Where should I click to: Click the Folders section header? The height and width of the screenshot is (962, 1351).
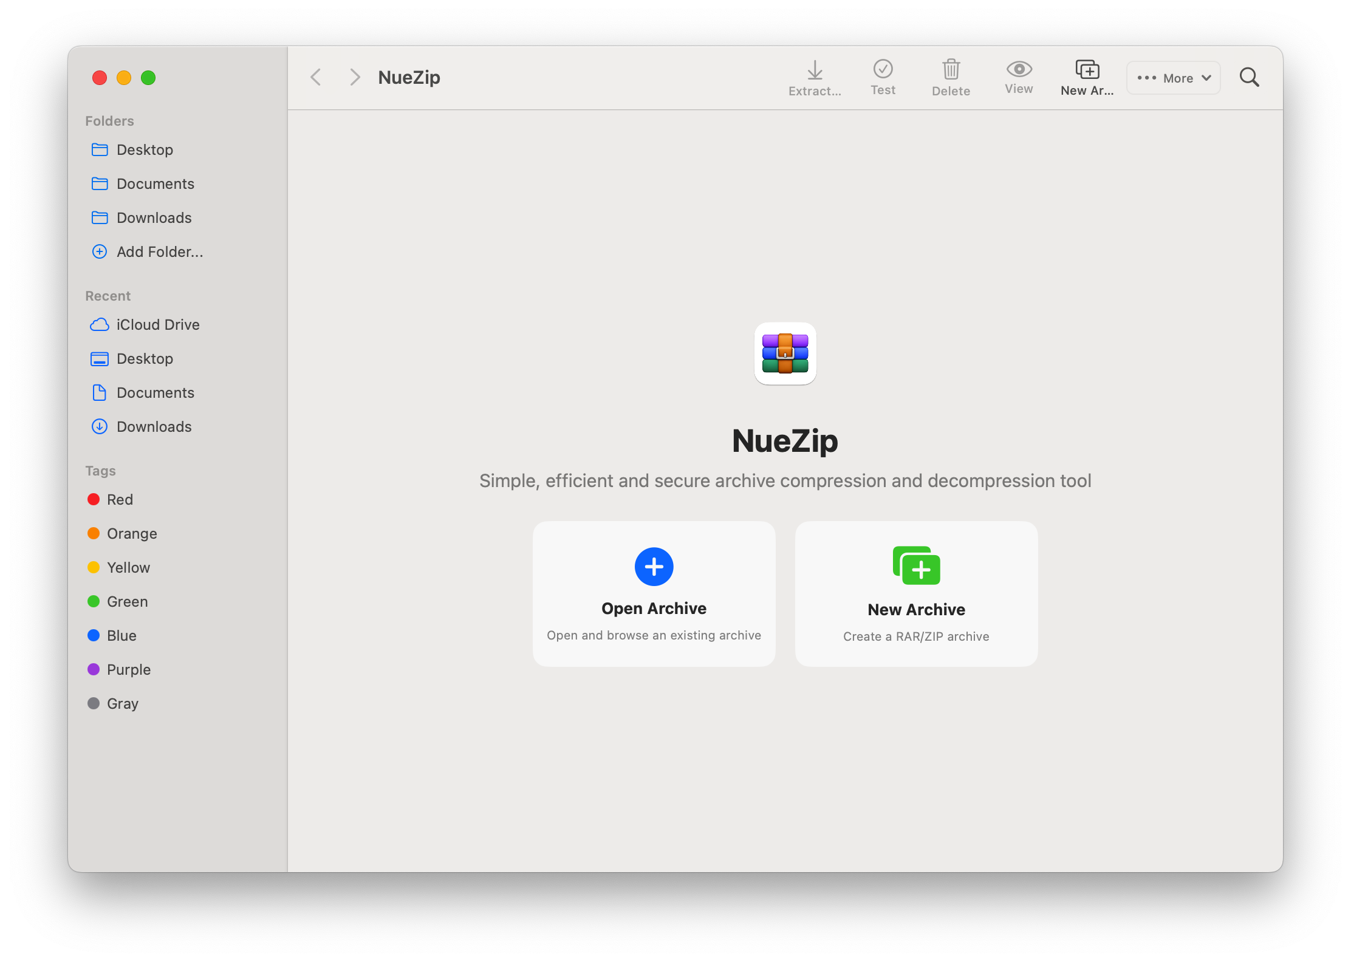[x=109, y=121]
